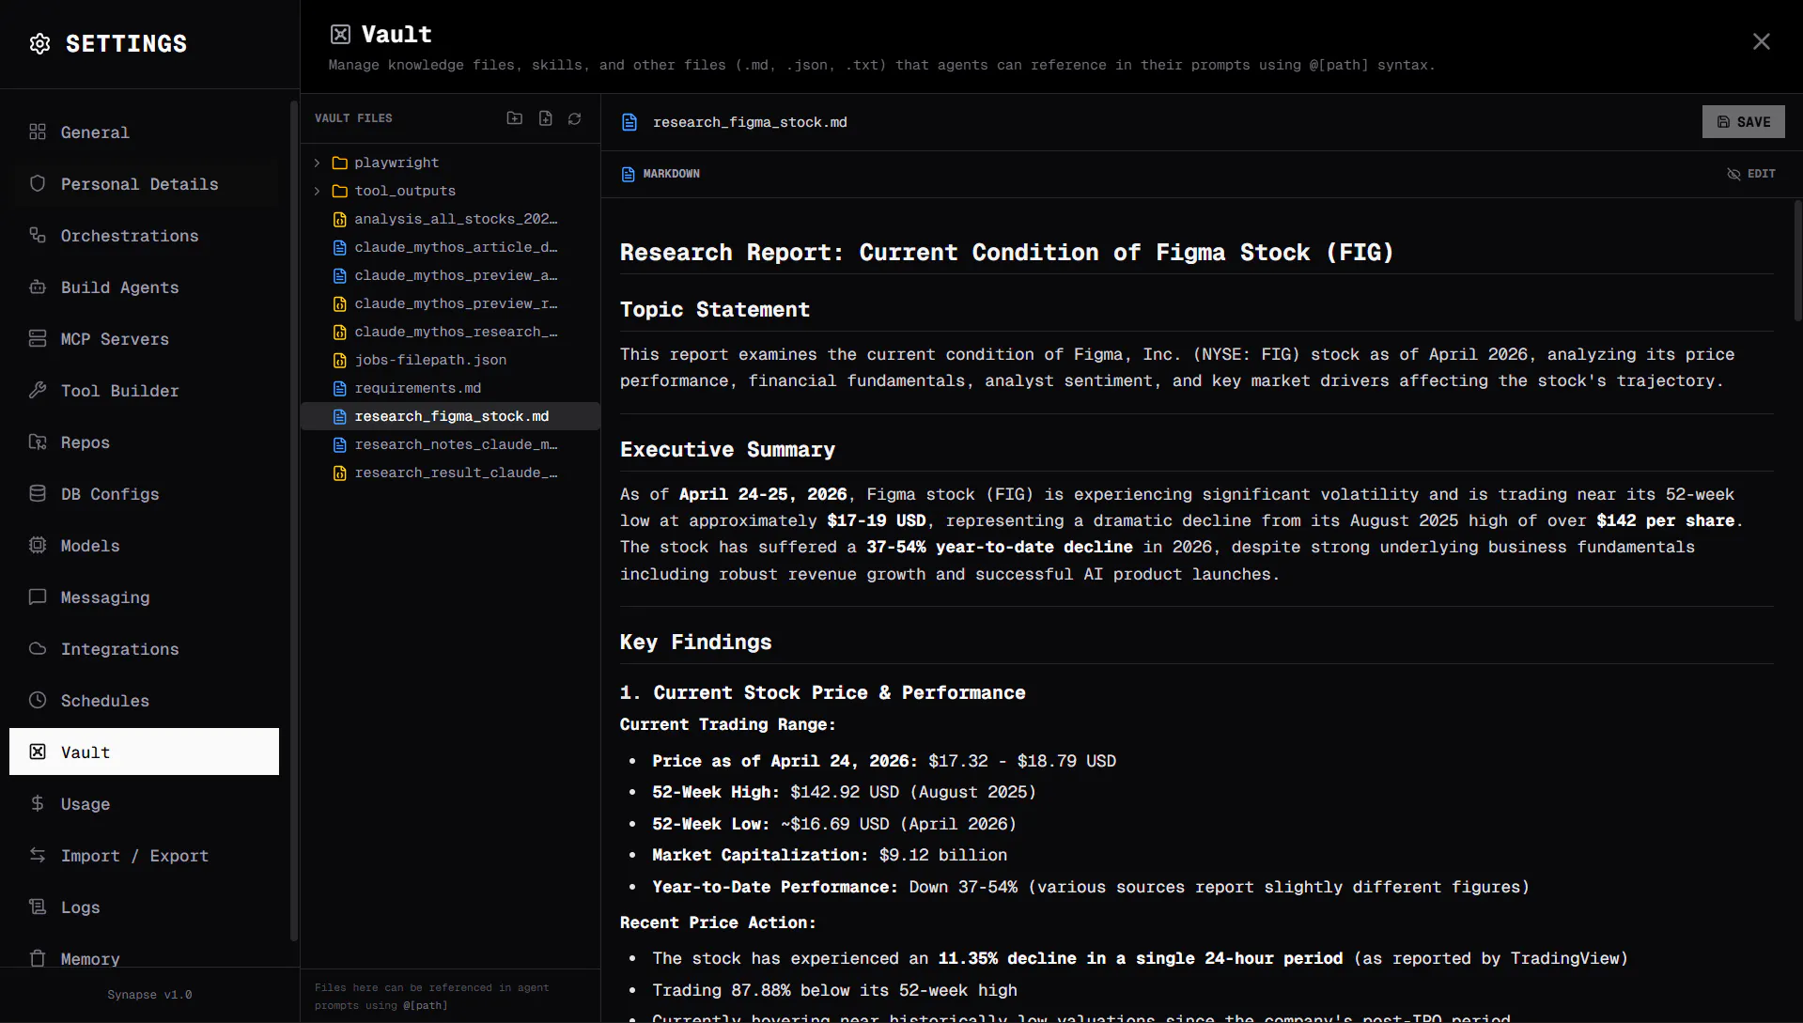Image resolution: width=1803 pixels, height=1023 pixels.
Task: Click the Integrations cloud icon
Action: click(38, 648)
